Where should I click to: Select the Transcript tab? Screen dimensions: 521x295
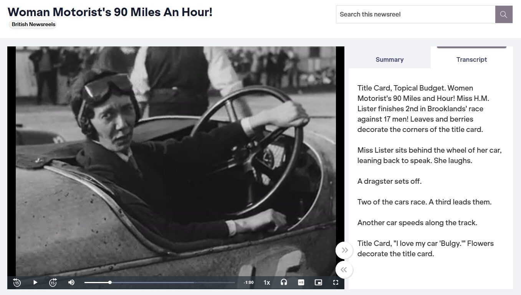[x=471, y=59]
